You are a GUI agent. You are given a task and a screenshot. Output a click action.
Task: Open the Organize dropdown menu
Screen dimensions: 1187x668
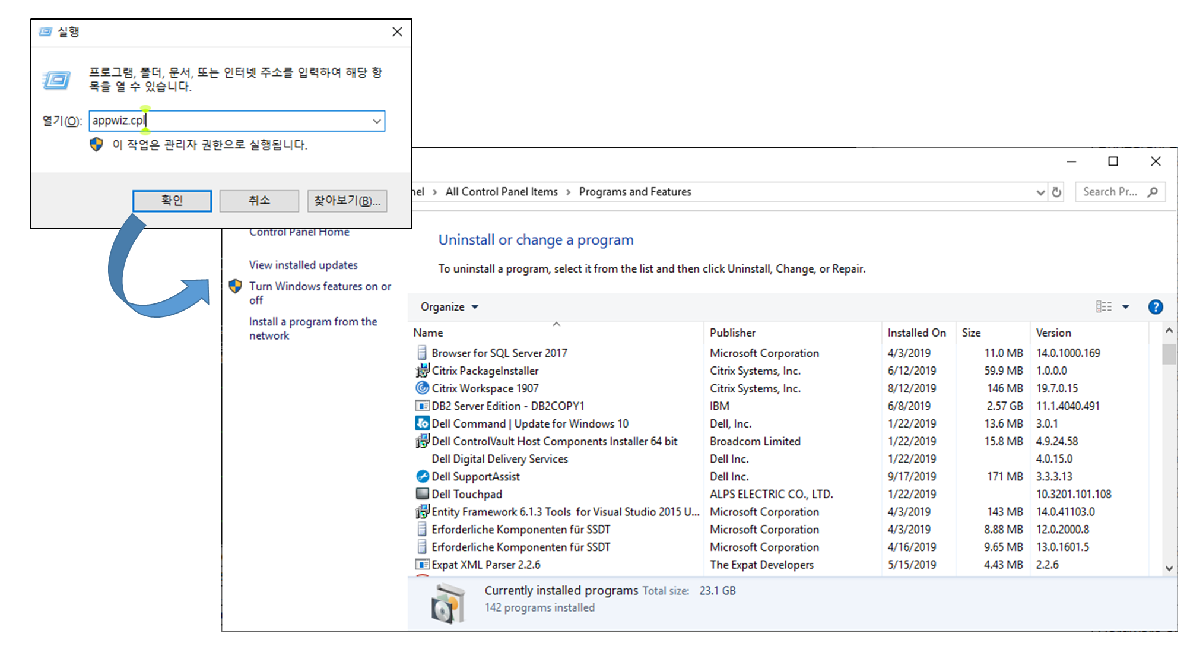(x=449, y=307)
